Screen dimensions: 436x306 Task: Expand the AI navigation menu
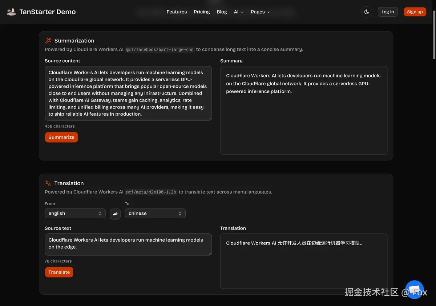pyautogui.click(x=239, y=12)
